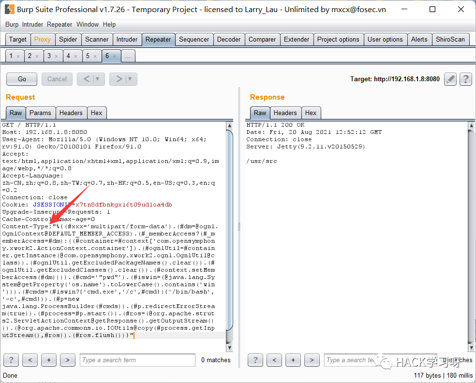Image resolution: width=476 pixels, height=383 pixels.
Task: Switch to the Extender tab
Action: (297, 40)
